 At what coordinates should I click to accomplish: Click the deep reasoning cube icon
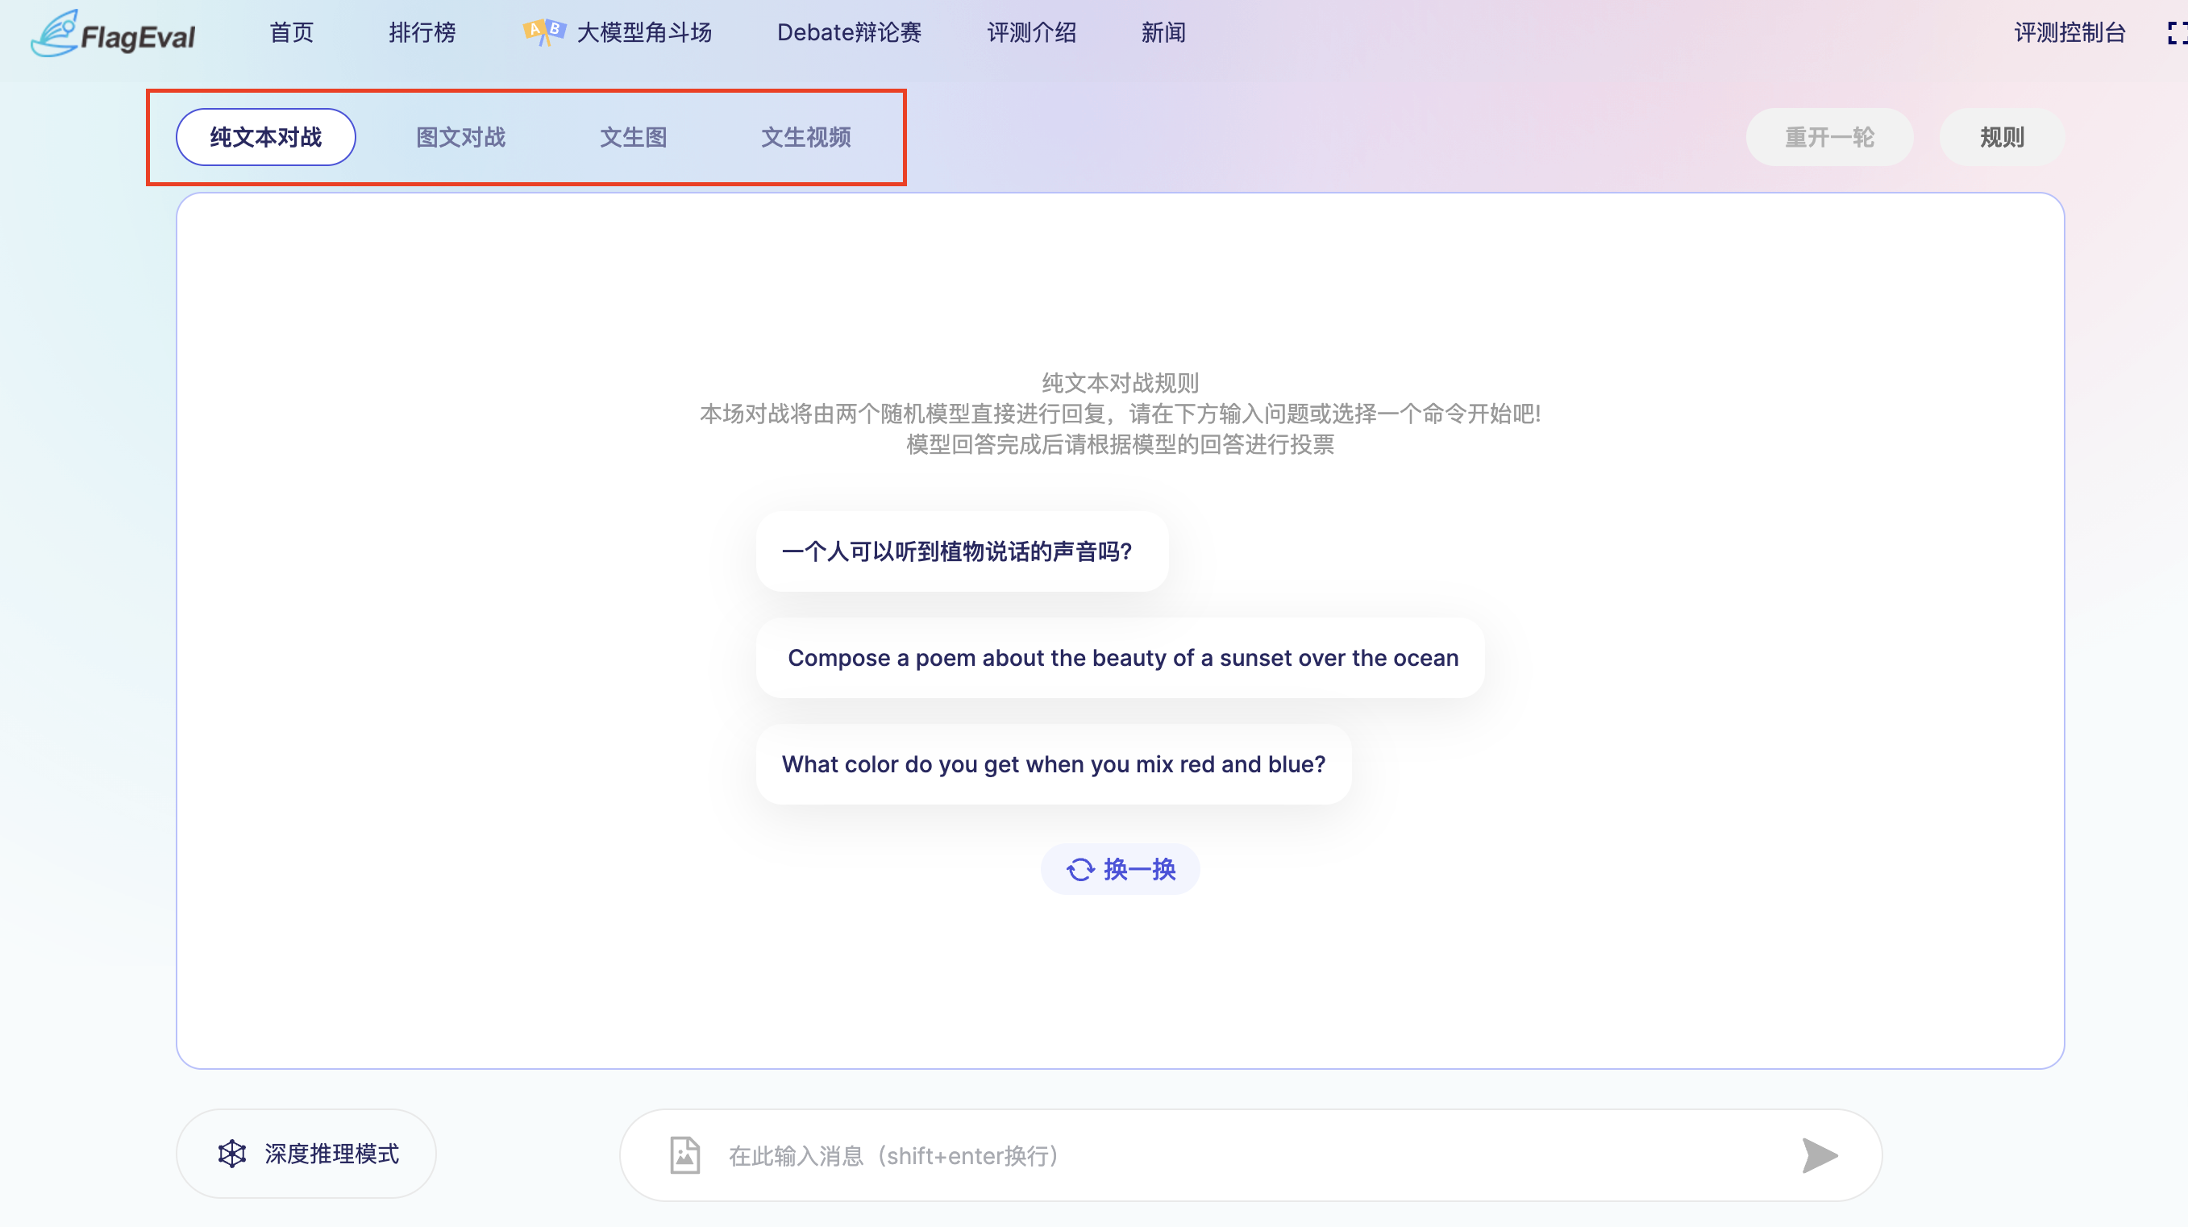[x=232, y=1153]
